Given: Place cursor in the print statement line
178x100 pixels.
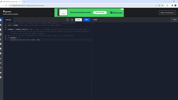Looking at the screenshot, I should pyautogui.click(x=25, y=40).
